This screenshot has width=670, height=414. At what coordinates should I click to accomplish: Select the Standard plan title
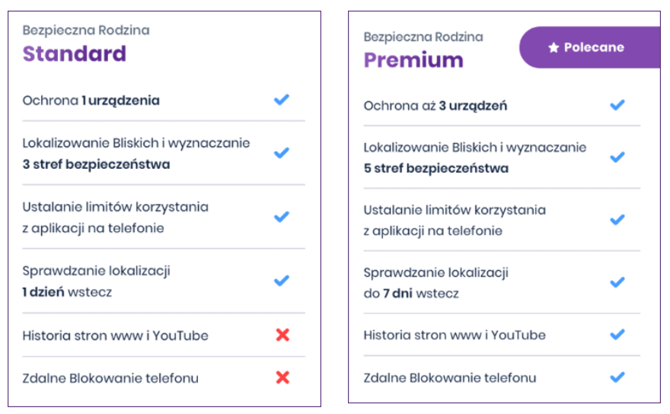coord(74,53)
